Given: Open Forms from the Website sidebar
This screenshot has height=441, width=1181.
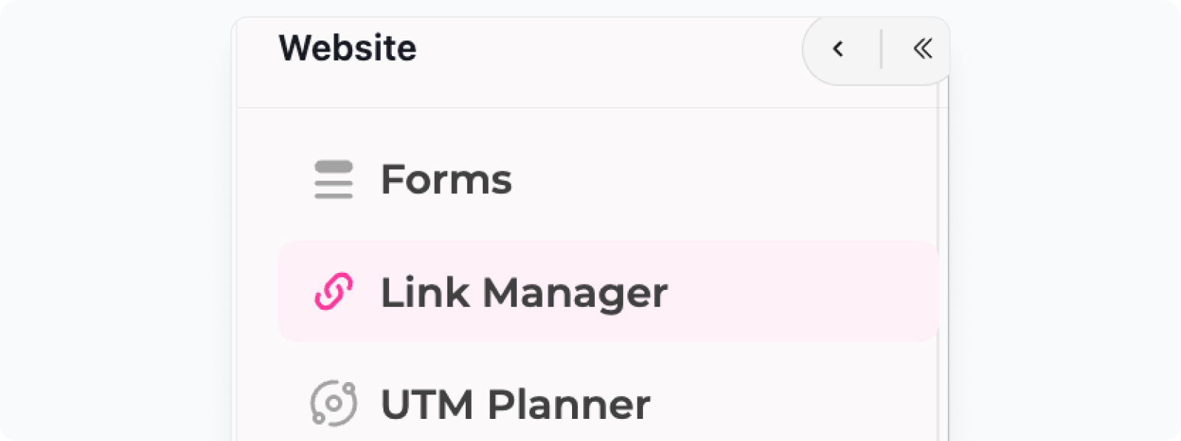Looking at the screenshot, I should [x=608, y=179].
